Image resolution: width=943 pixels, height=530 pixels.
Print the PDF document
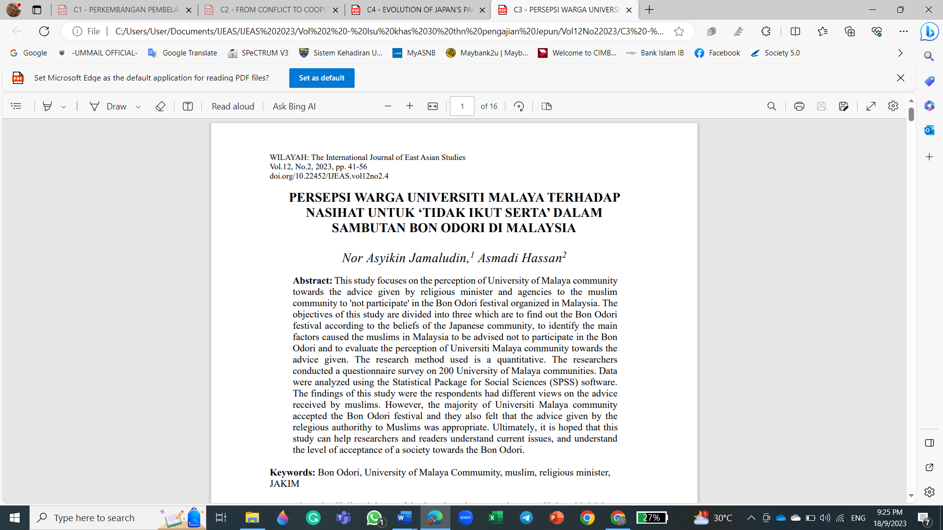[799, 106]
